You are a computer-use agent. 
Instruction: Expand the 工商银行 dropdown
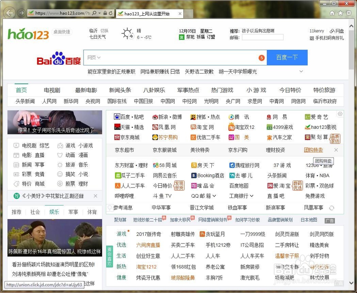[252, 196]
